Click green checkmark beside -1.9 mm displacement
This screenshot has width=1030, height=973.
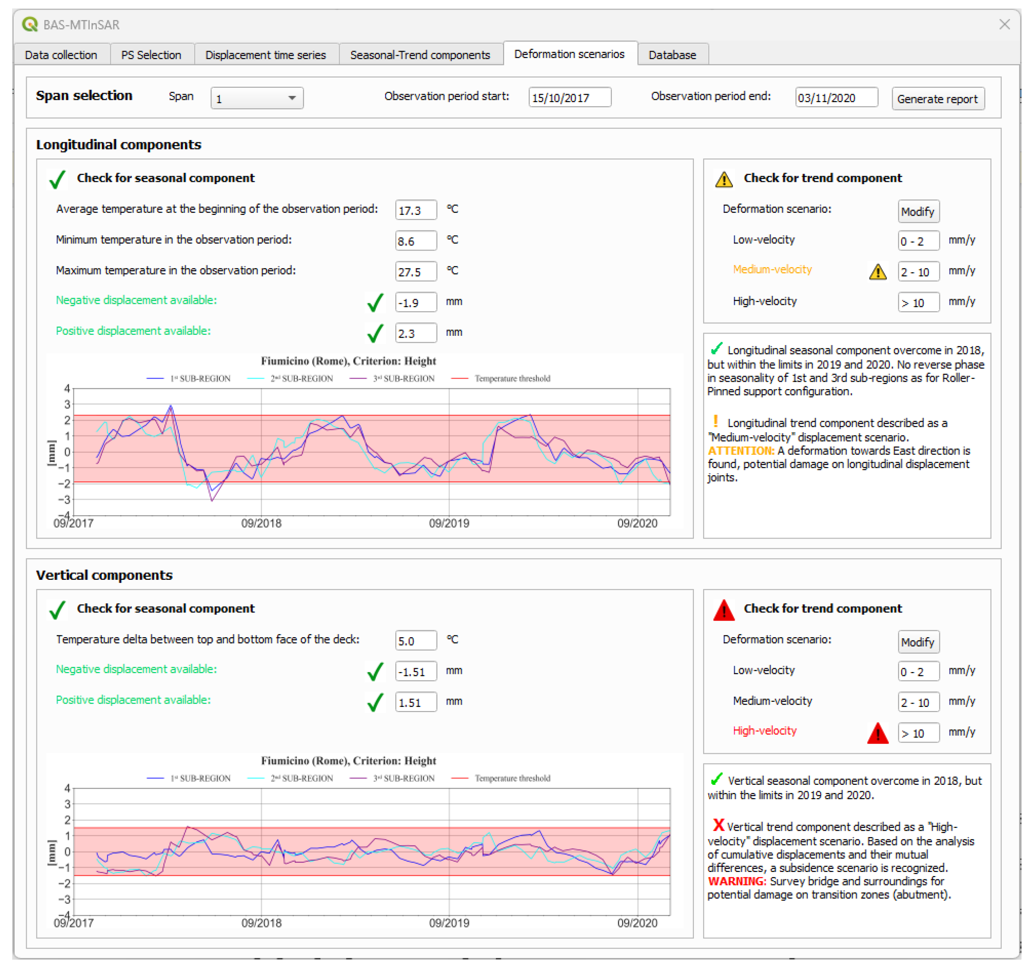click(x=375, y=302)
